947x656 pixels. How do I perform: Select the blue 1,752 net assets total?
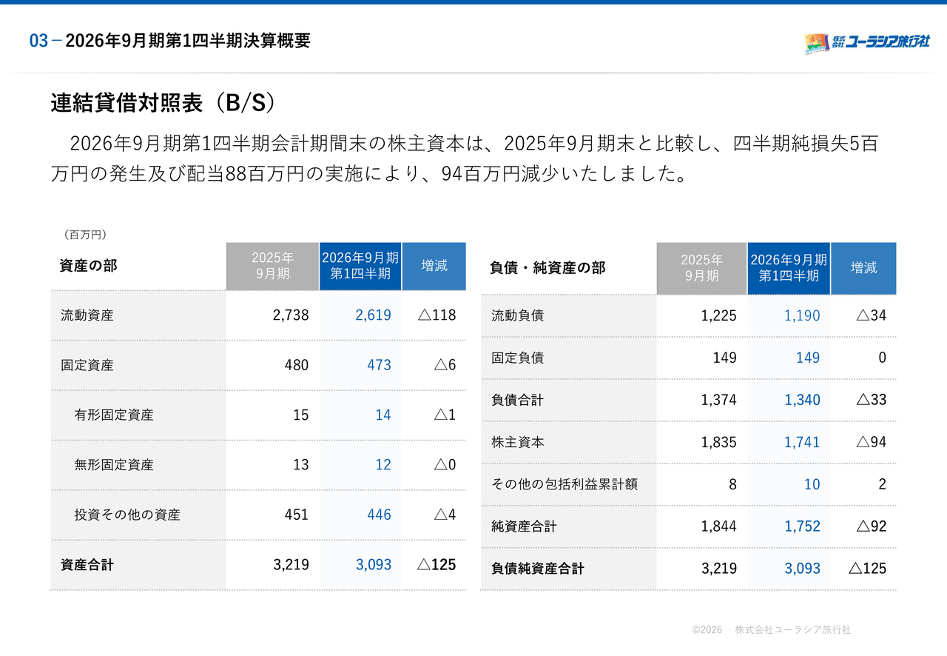coord(802,526)
